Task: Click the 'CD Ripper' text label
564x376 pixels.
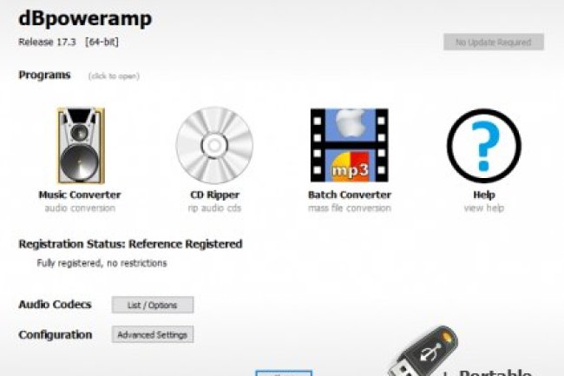Action: pyautogui.click(x=214, y=195)
